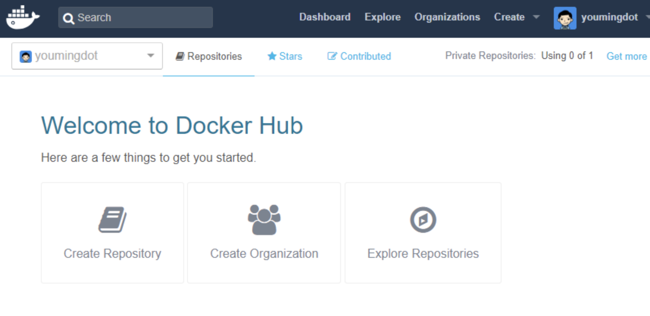The height and width of the screenshot is (316, 650).
Task: Click the people group icon for organizations
Action: [264, 220]
